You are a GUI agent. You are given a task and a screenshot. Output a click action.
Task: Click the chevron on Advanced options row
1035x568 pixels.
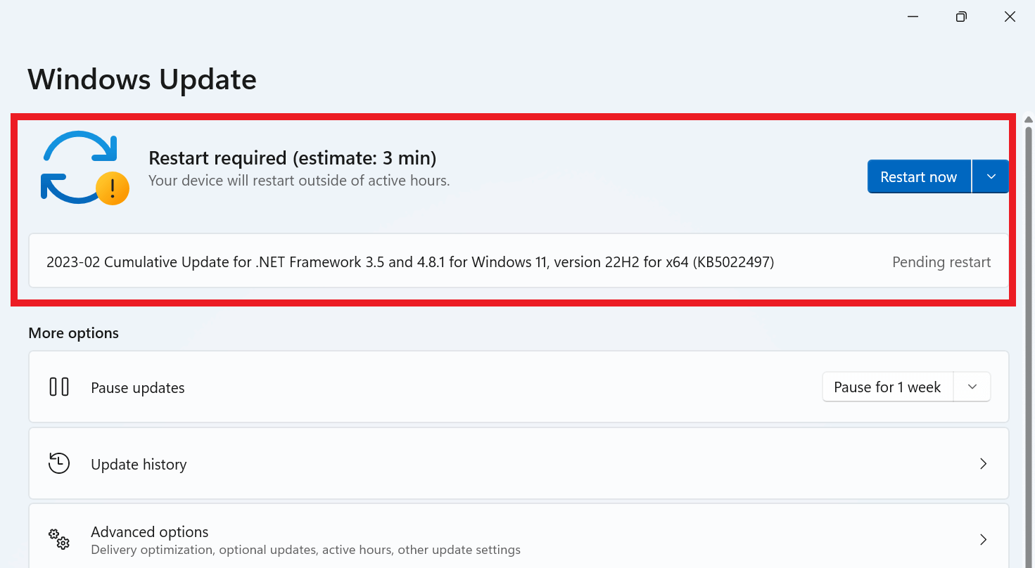[x=984, y=540]
